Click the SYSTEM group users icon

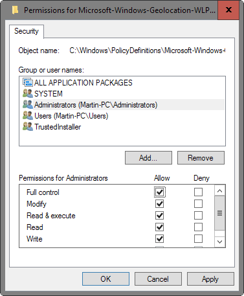coord(28,93)
